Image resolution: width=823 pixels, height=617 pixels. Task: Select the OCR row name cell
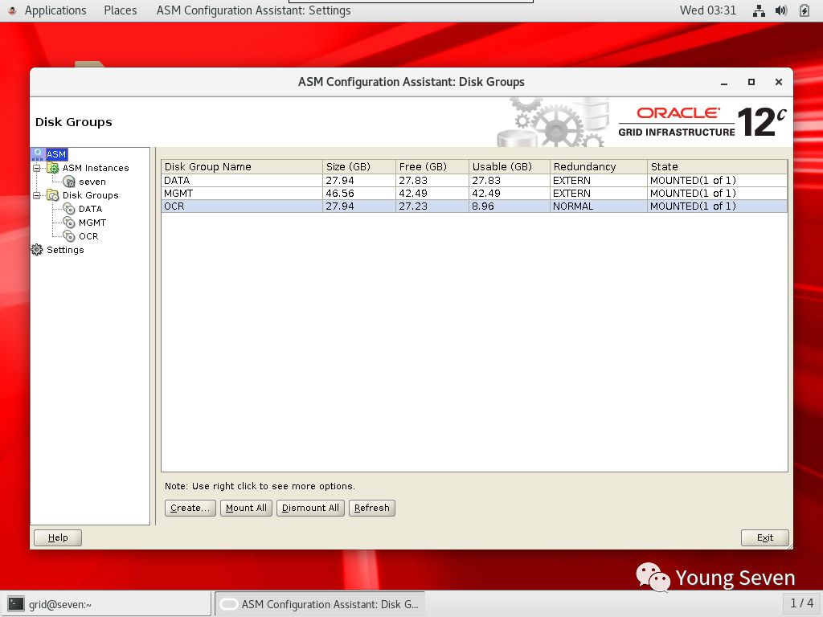coord(242,206)
